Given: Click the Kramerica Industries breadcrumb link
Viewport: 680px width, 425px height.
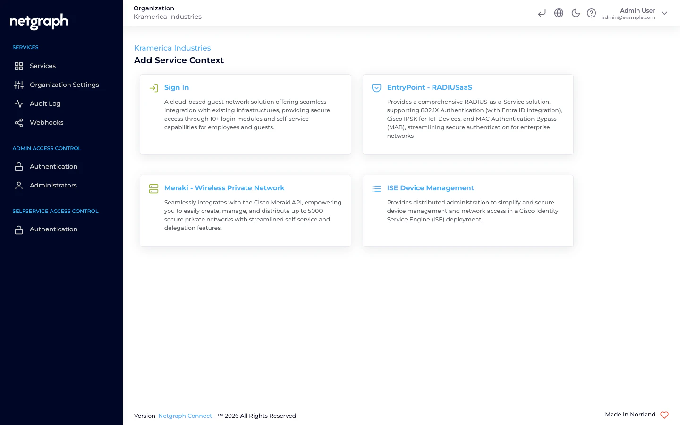Looking at the screenshot, I should point(172,48).
